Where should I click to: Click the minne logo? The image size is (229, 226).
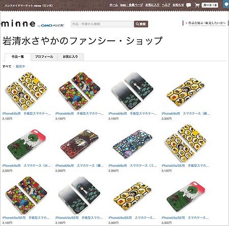(18, 23)
